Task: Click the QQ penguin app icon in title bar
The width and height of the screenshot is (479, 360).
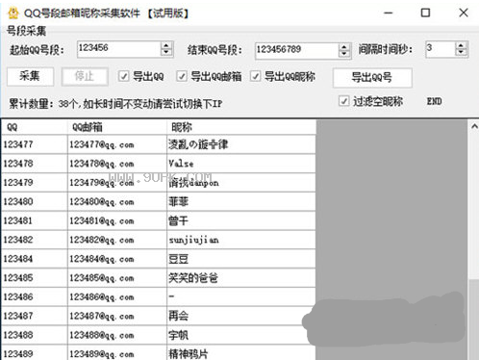Action: 13,13
